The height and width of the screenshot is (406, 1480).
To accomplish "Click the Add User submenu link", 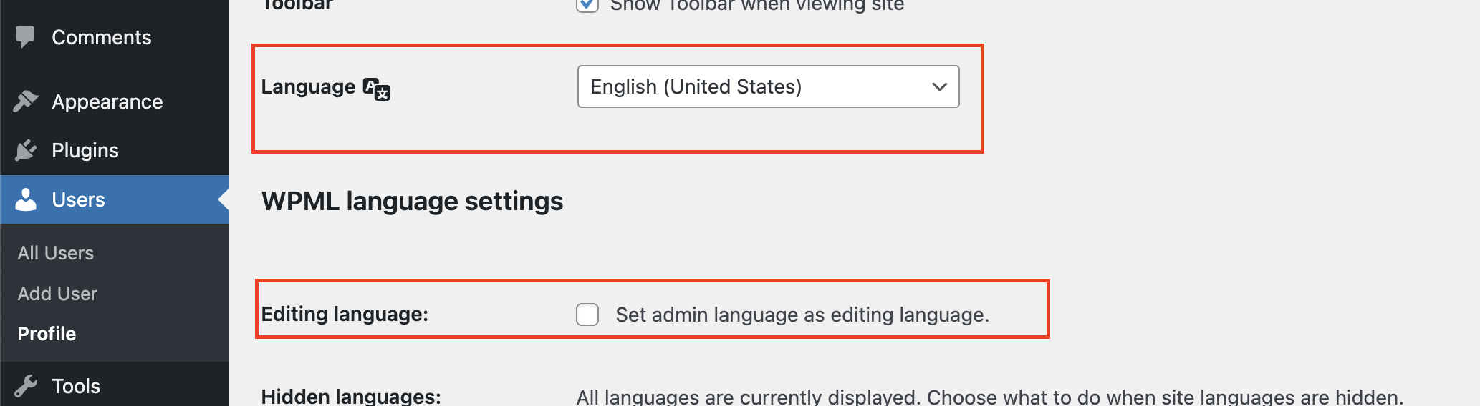I will click(57, 294).
